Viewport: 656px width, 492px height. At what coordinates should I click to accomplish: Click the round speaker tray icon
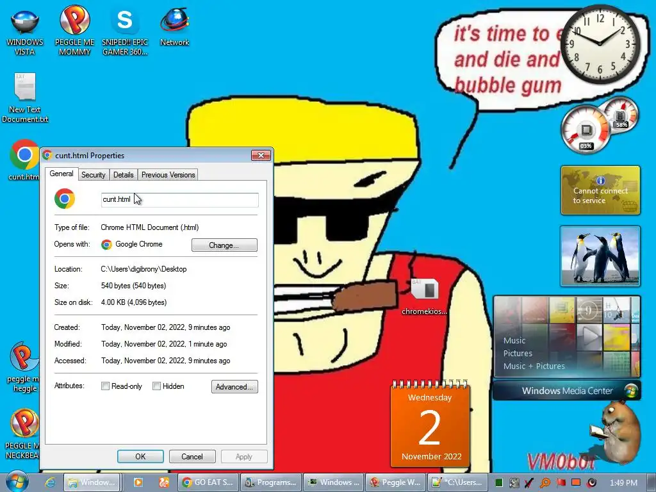(x=591, y=483)
